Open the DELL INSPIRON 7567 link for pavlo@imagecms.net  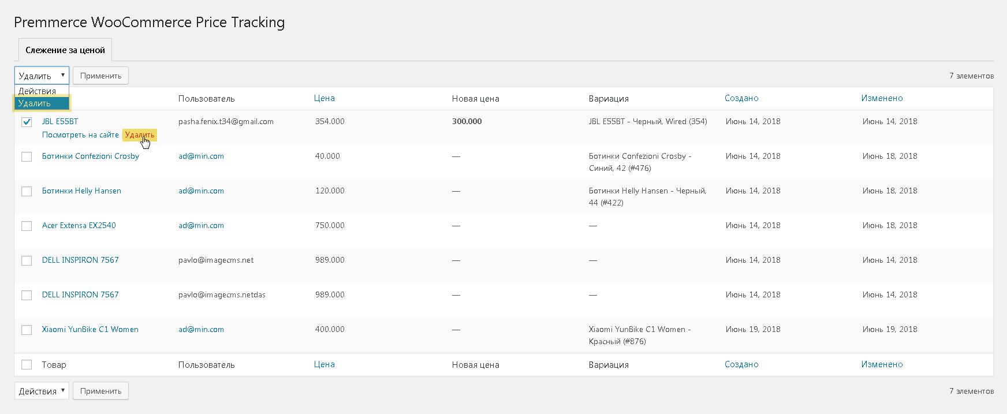point(80,260)
